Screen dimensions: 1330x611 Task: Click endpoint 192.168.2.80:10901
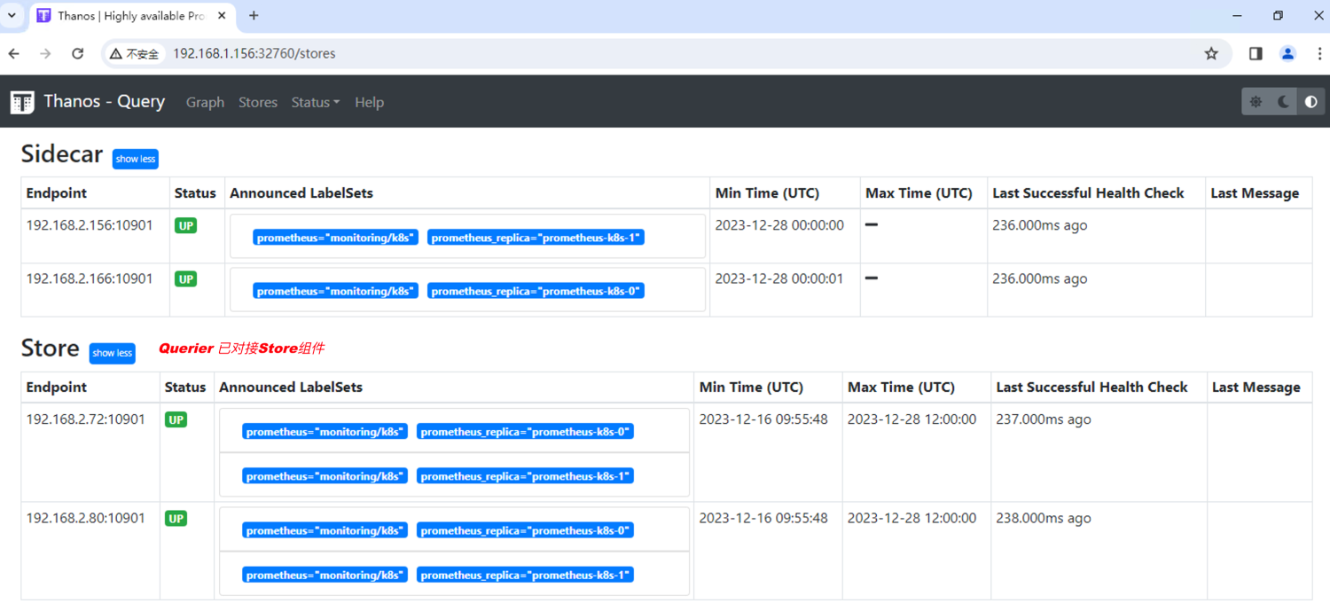[x=85, y=518]
